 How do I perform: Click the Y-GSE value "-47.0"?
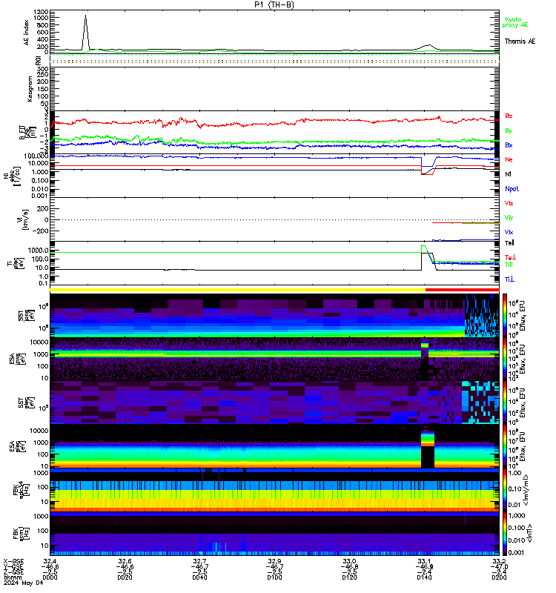(x=499, y=566)
